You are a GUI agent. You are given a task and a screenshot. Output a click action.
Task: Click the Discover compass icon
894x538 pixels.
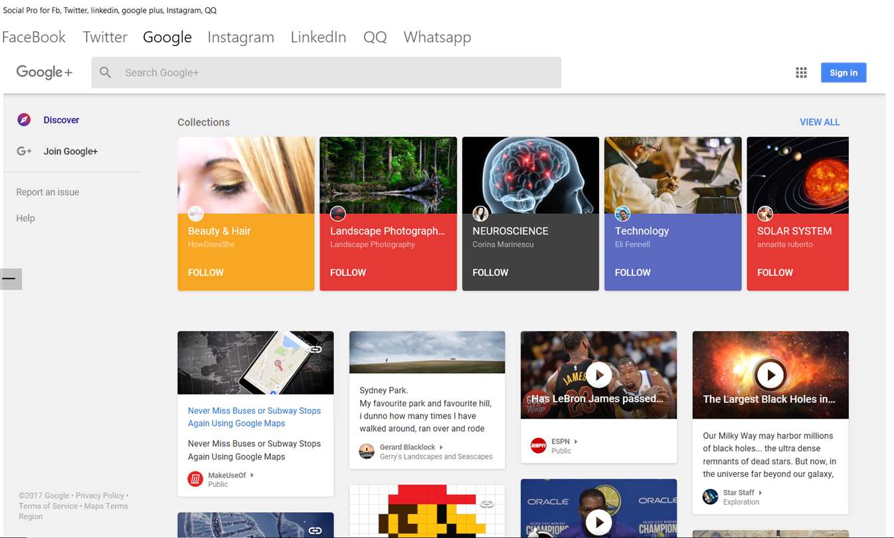(24, 120)
